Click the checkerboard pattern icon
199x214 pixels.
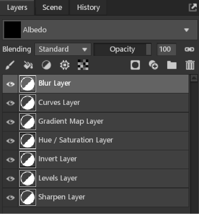point(83,65)
